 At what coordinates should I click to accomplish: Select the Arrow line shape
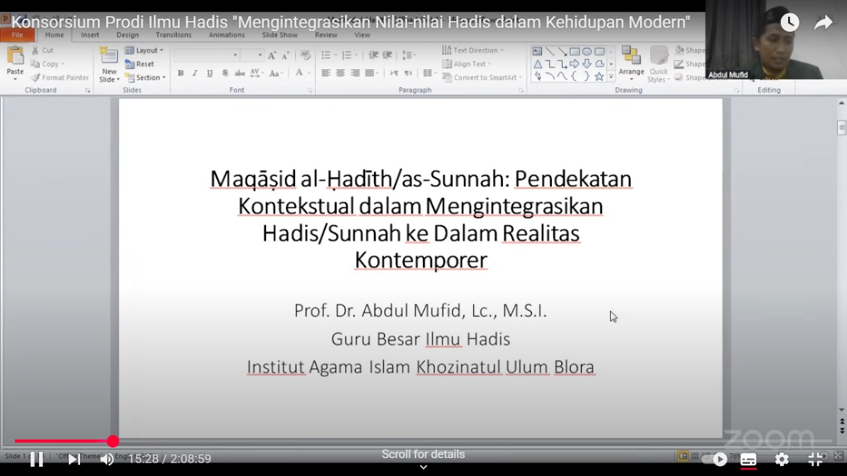562,52
